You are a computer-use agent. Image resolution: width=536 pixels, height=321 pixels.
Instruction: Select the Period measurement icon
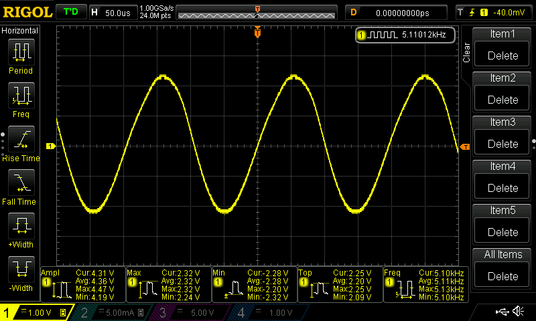coord(21,52)
